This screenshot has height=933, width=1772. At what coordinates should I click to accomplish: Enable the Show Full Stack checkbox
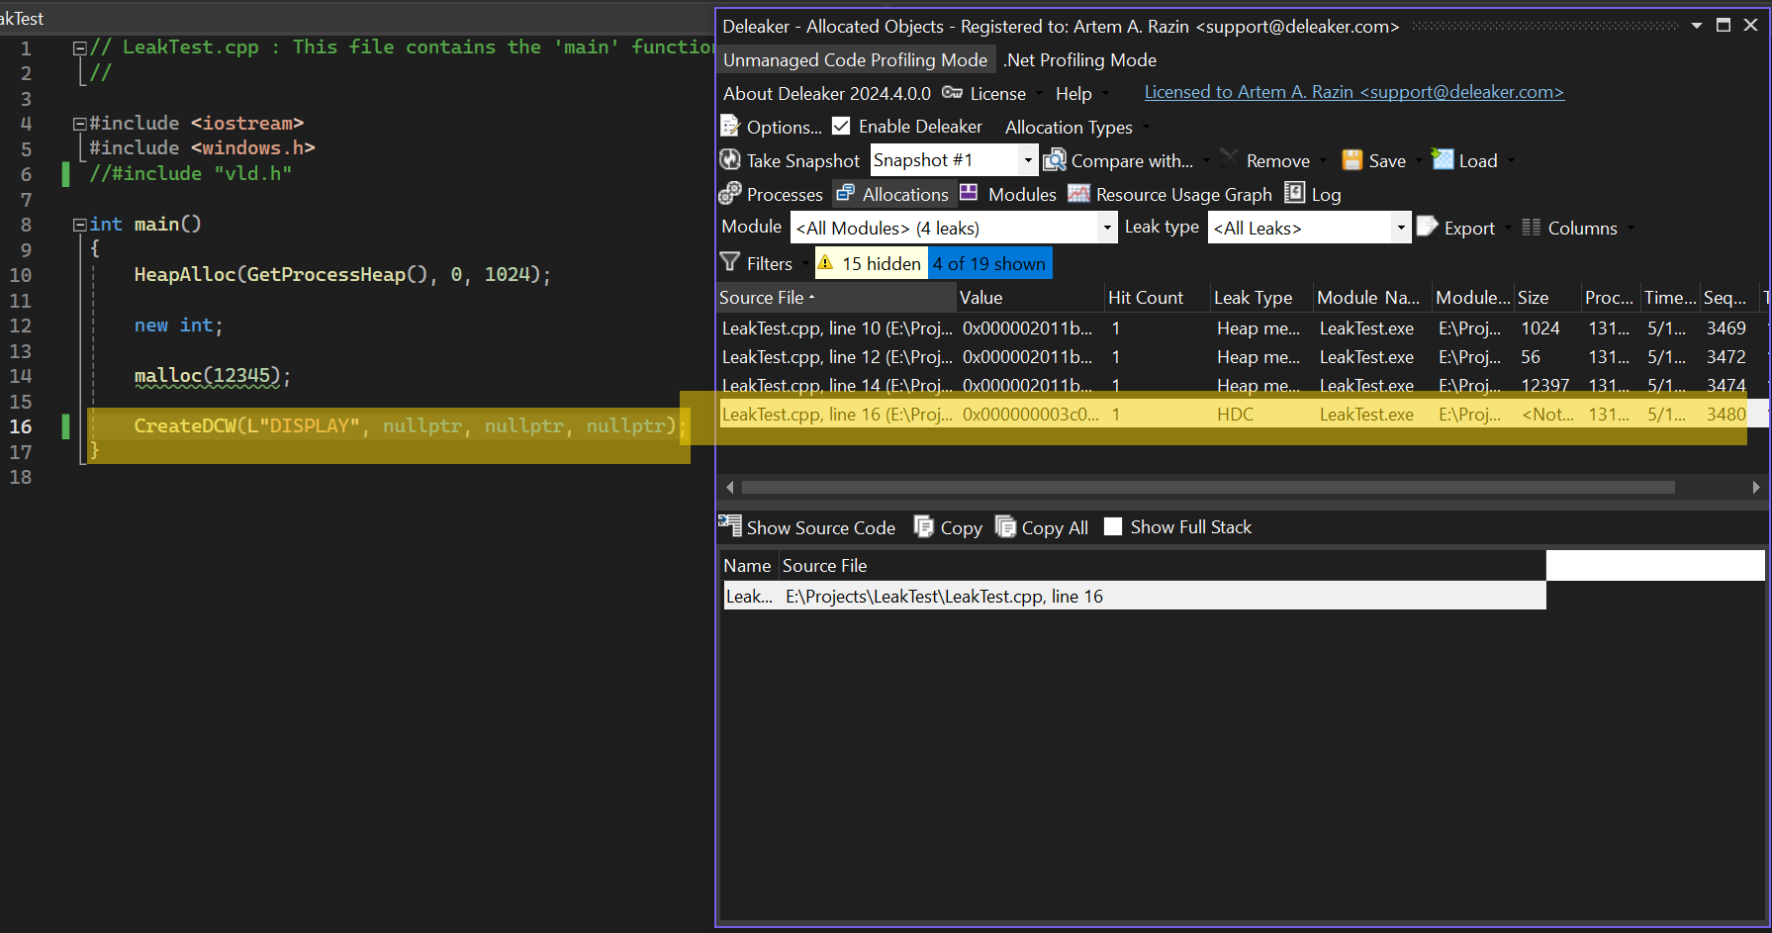tap(1113, 527)
